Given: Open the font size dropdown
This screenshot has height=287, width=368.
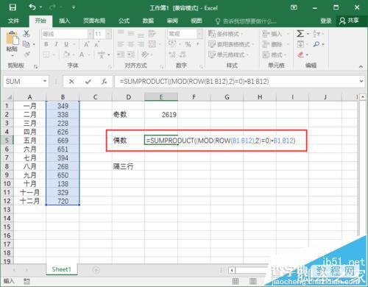Looking at the screenshot, I should 108,34.
